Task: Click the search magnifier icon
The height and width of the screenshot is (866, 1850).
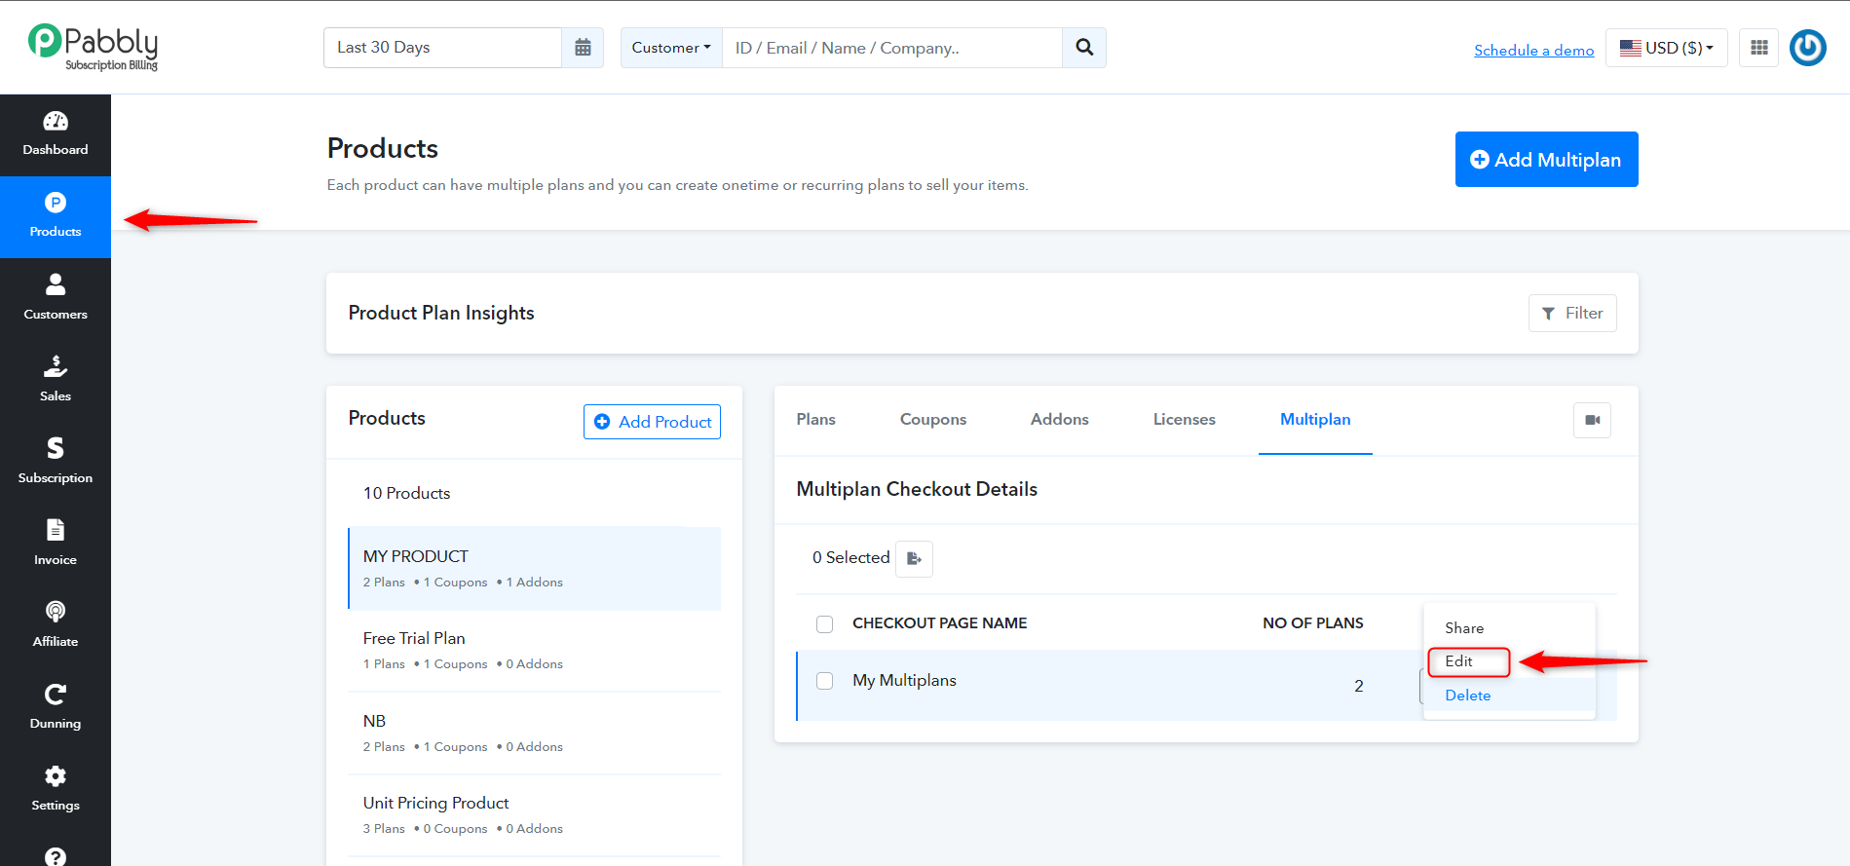Action: (x=1084, y=48)
